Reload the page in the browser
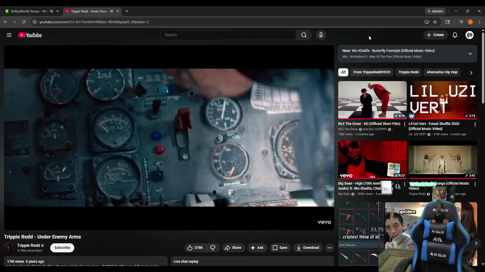Image resolution: width=485 pixels, height=272 pixels. [23, 22]
